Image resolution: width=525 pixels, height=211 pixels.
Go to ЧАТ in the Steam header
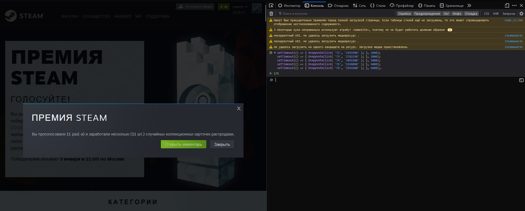(x=138, y=16)
